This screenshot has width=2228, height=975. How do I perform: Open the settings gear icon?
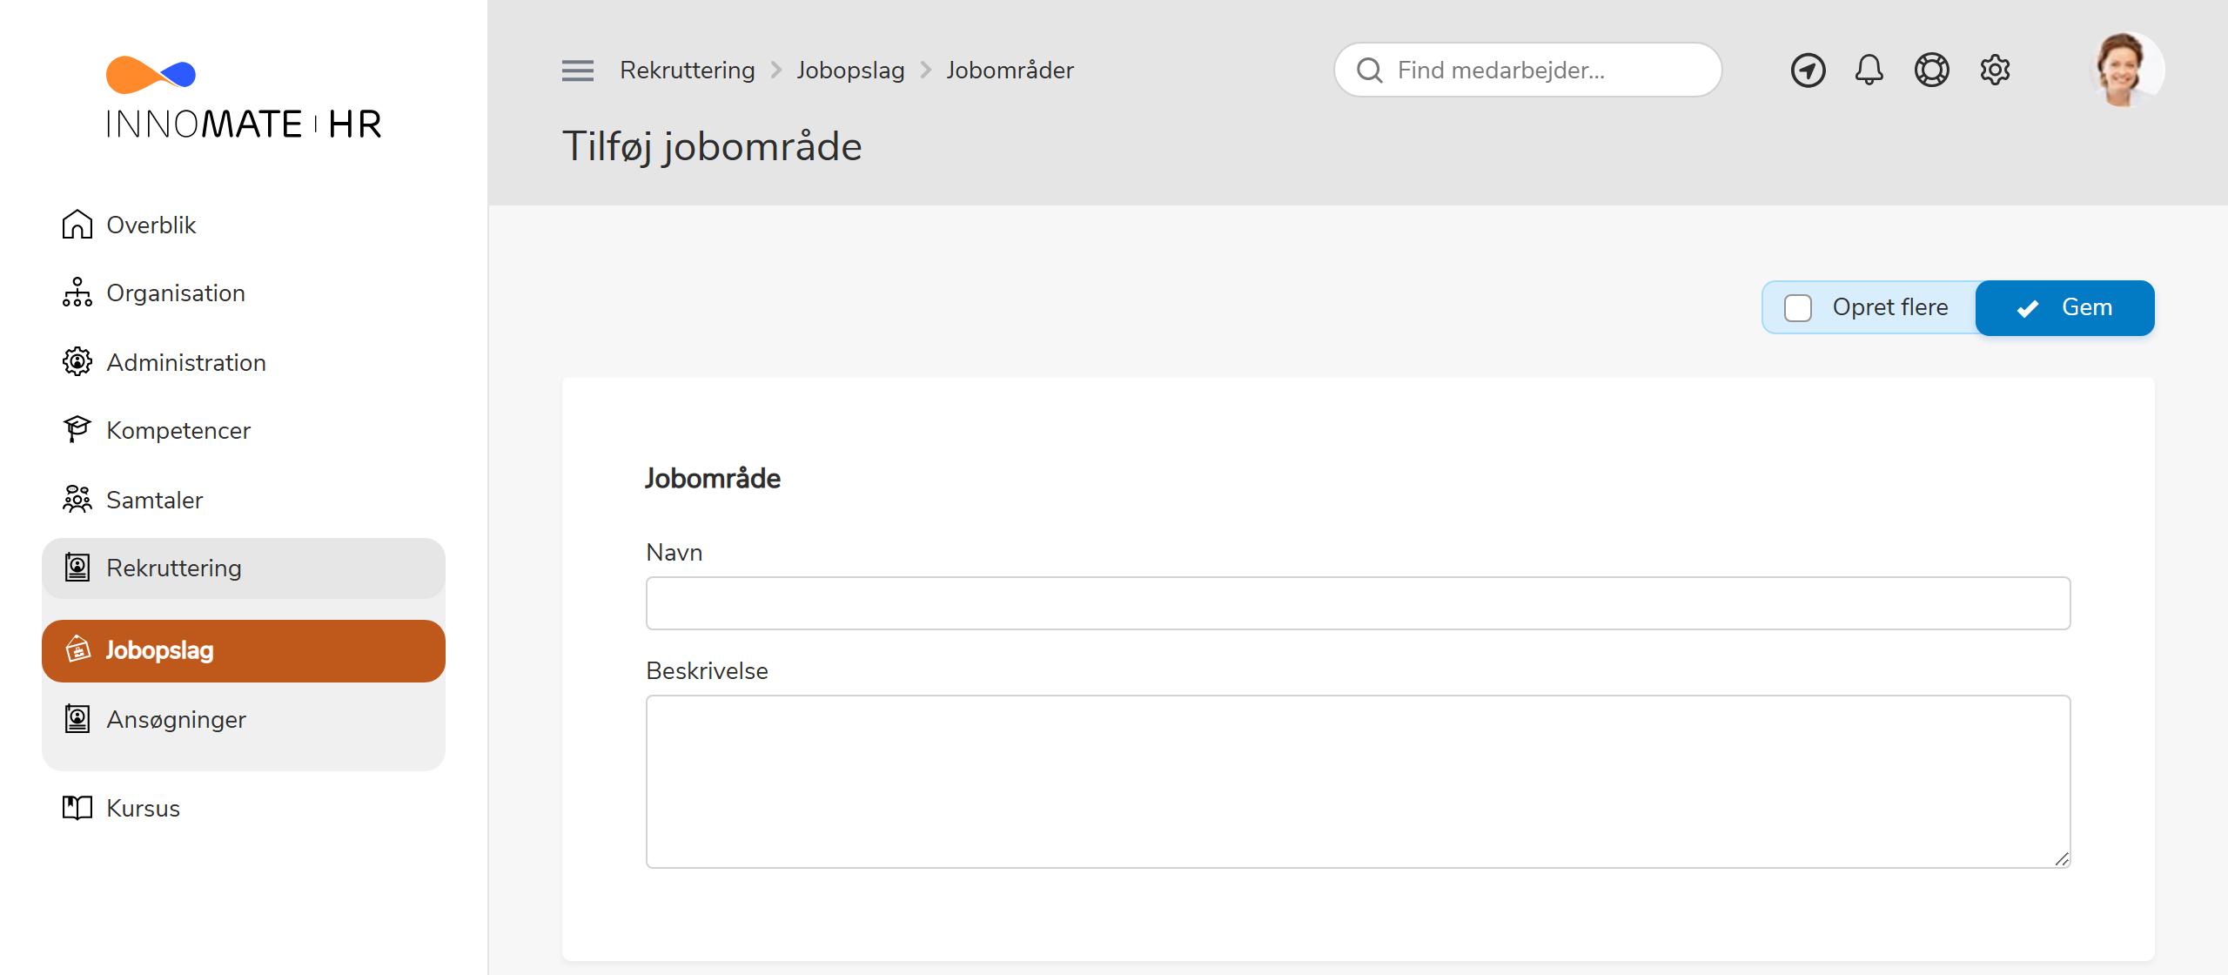point(1995,70)
